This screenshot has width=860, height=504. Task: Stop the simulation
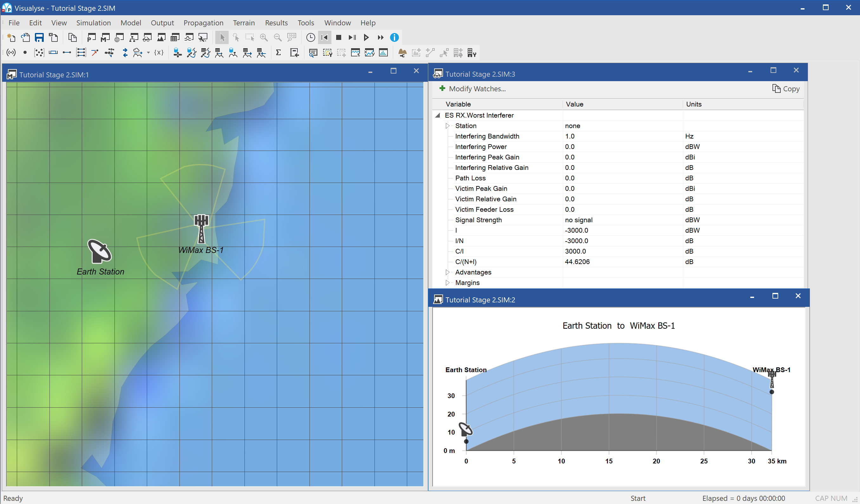pyautogui.click(x=339, y=37)
